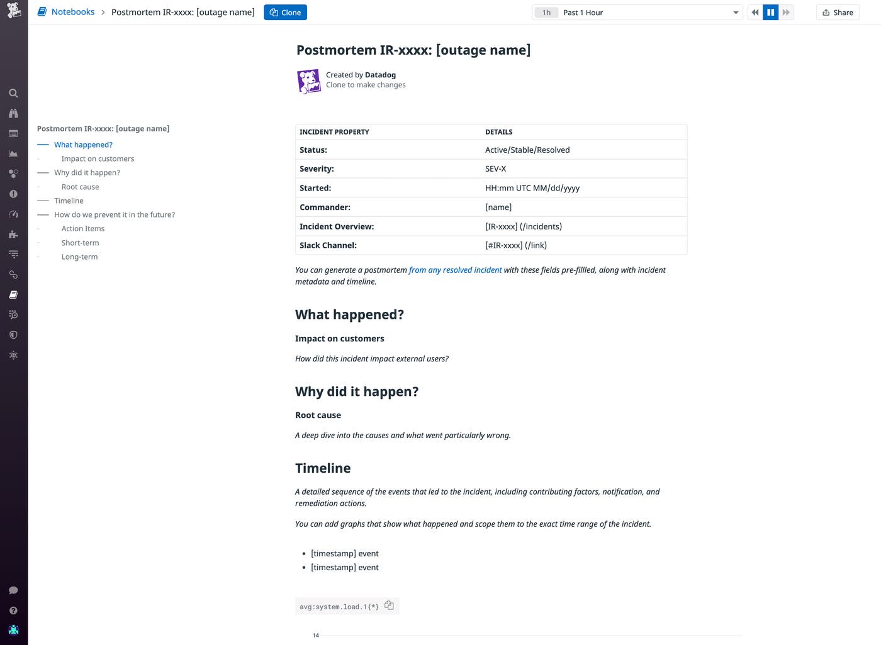Navigate back via the Notebooks breadcrumb
The image size is (881, 645).
coord(72,11)
